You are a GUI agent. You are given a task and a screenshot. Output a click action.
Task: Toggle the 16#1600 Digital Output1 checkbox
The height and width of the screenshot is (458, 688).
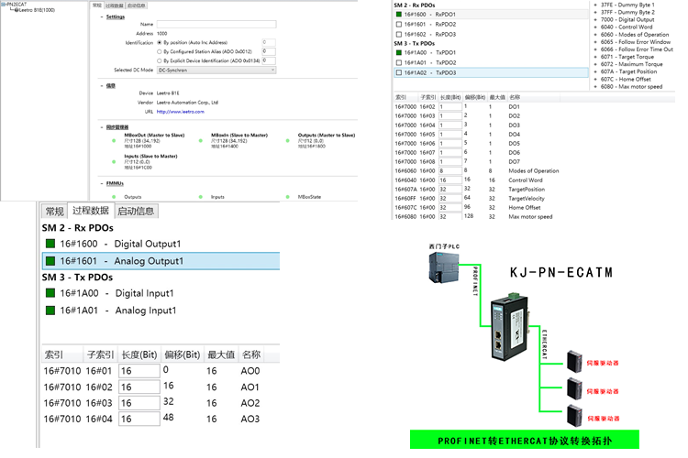point(50,244)
